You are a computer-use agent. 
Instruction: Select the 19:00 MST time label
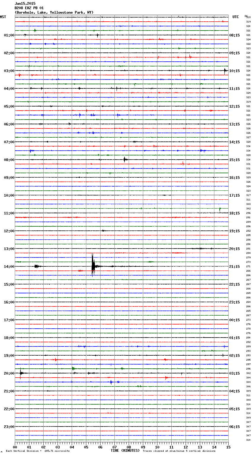click(x=9, y=356)
